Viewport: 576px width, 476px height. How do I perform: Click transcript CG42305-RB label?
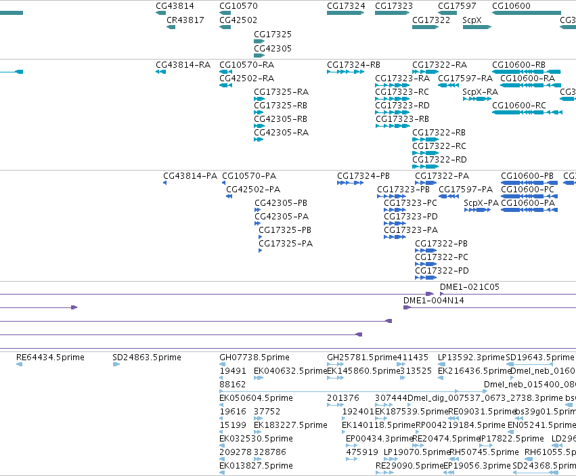pyautogui.click(x=280, y=119)
